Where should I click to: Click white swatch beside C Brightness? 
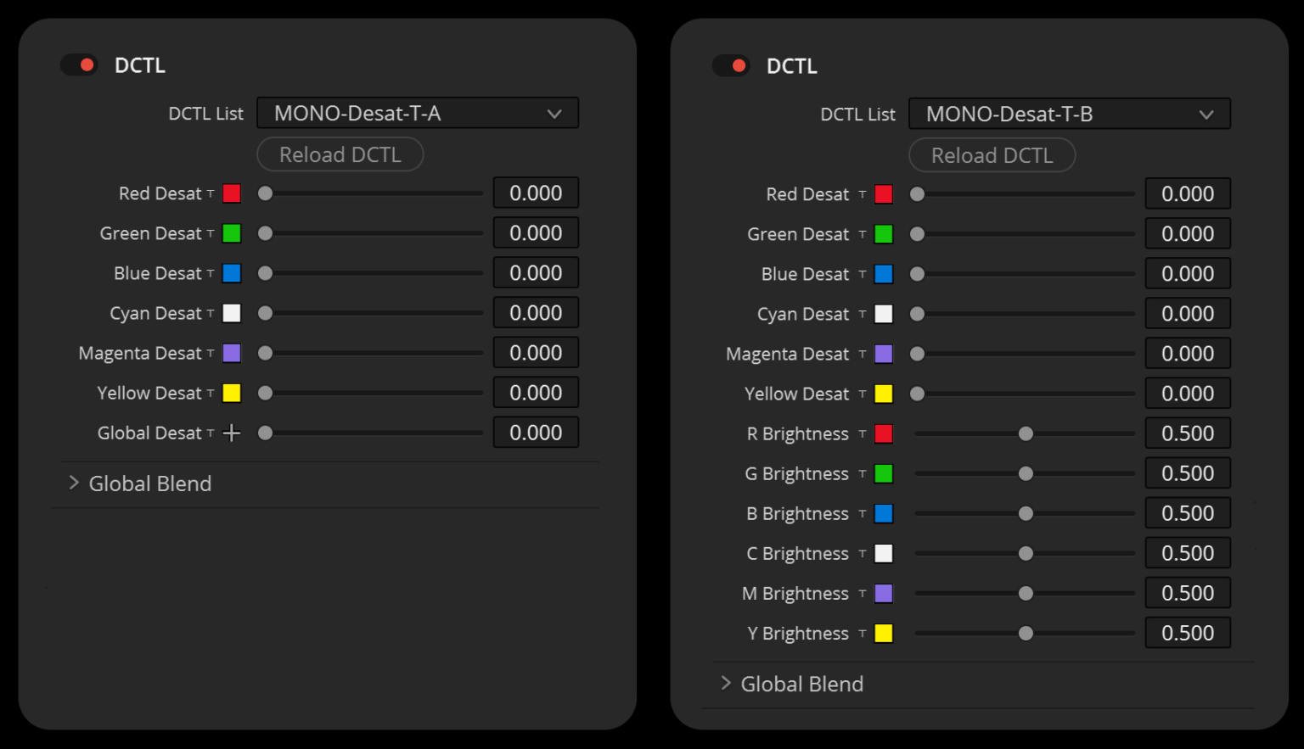(x=884, y=553)
